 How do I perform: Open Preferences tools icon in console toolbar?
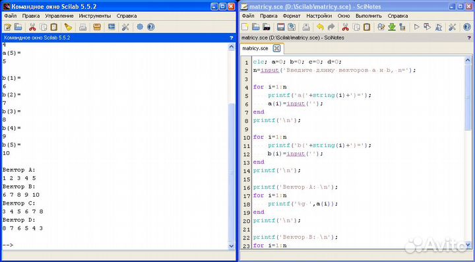click(125, 27)
